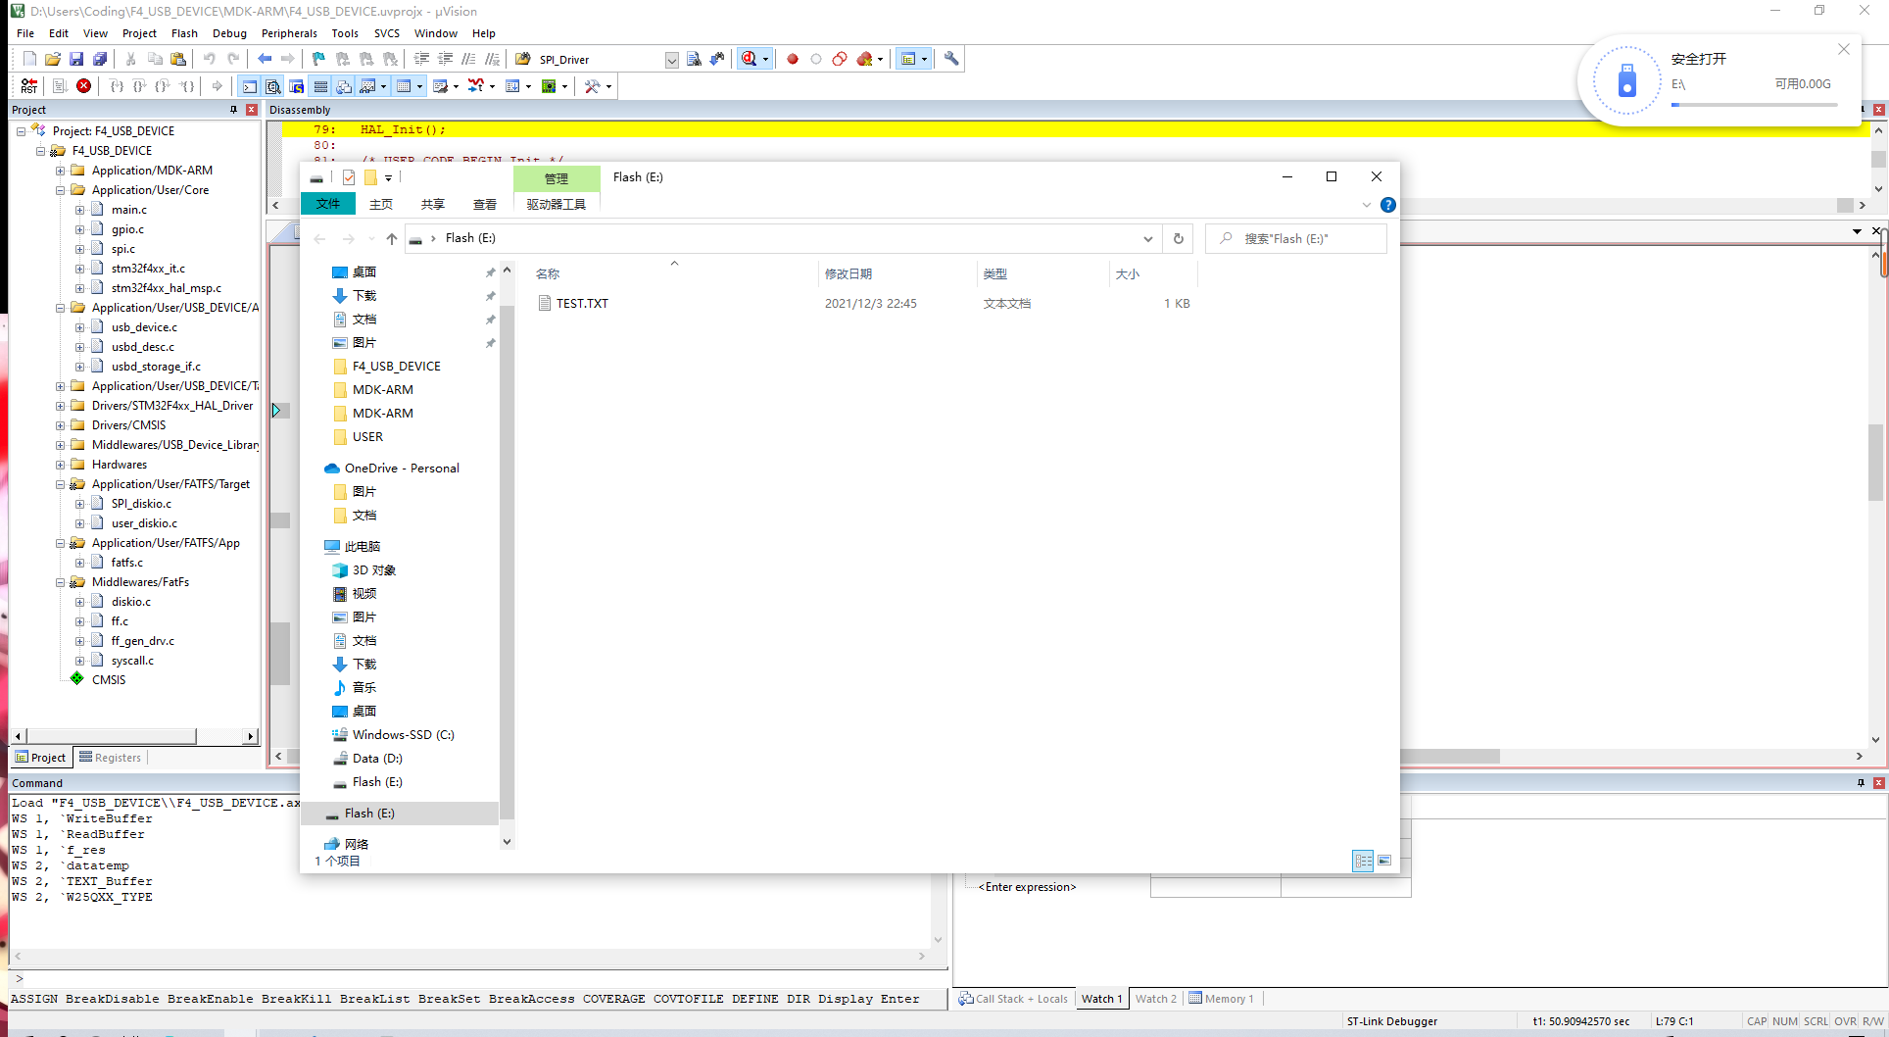Open the Flash menu
Image resolution: width=1889 pixels, height=1037 pixels.
click(184, 33)
